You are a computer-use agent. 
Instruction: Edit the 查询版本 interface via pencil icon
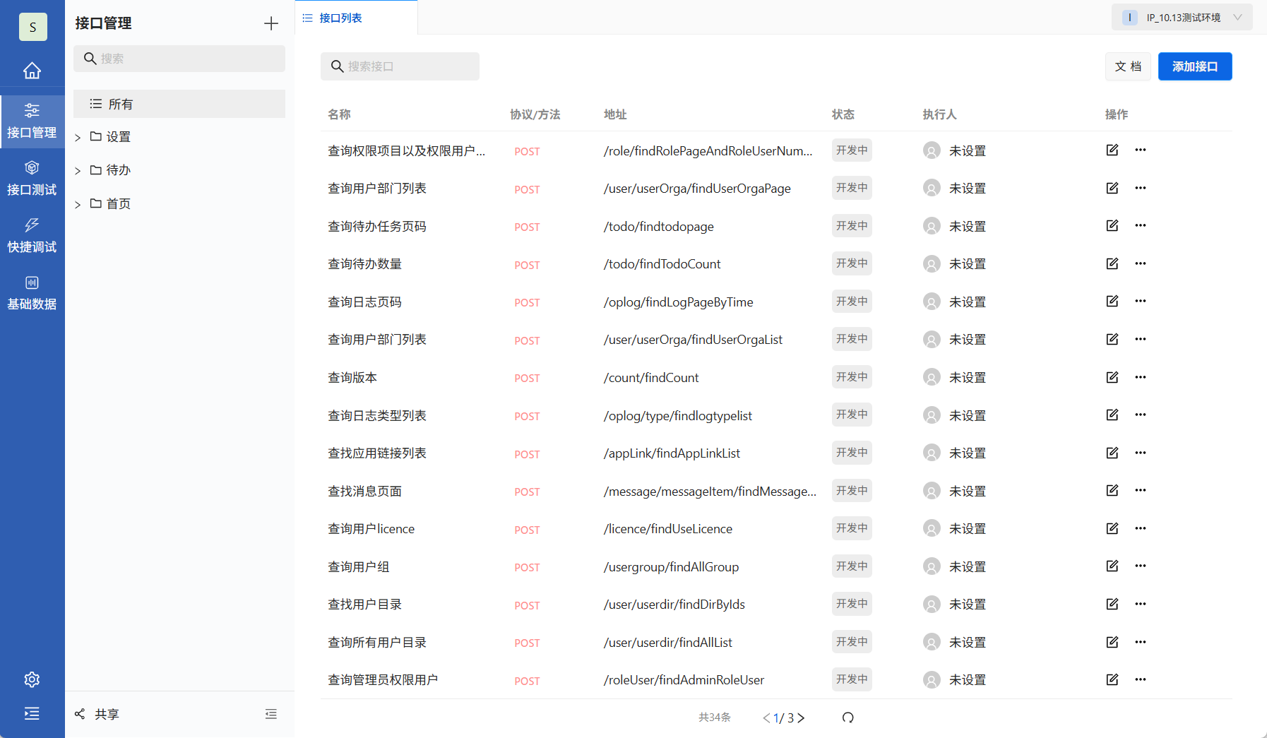pos(1112,376)
